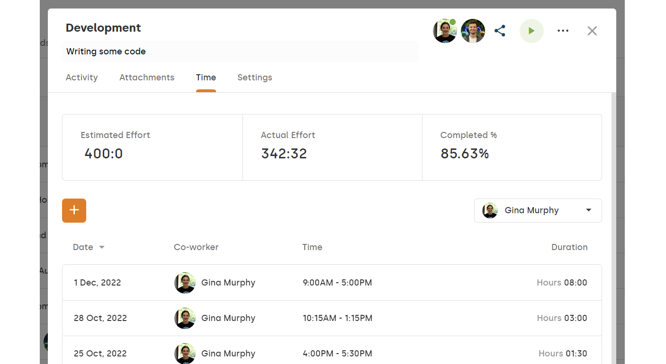
Task: Click the Estimated Effort value 400:0
Action: [104, 154]
